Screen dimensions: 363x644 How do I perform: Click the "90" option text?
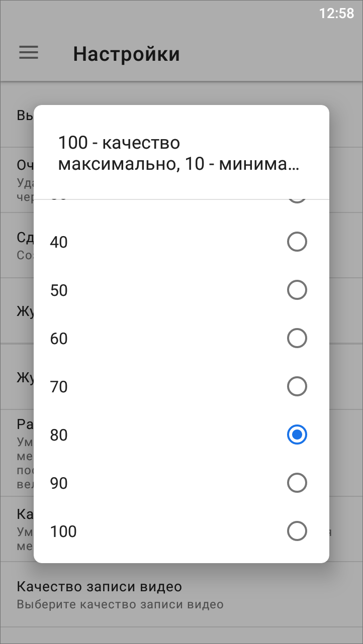coord(59,483)
